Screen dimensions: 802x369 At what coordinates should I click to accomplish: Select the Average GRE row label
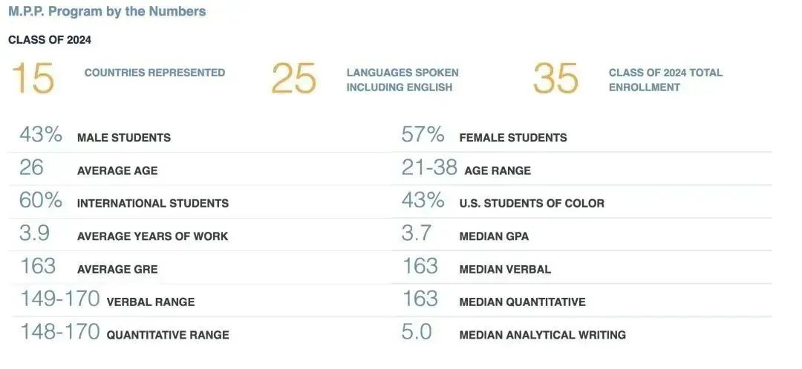[117, 269]
